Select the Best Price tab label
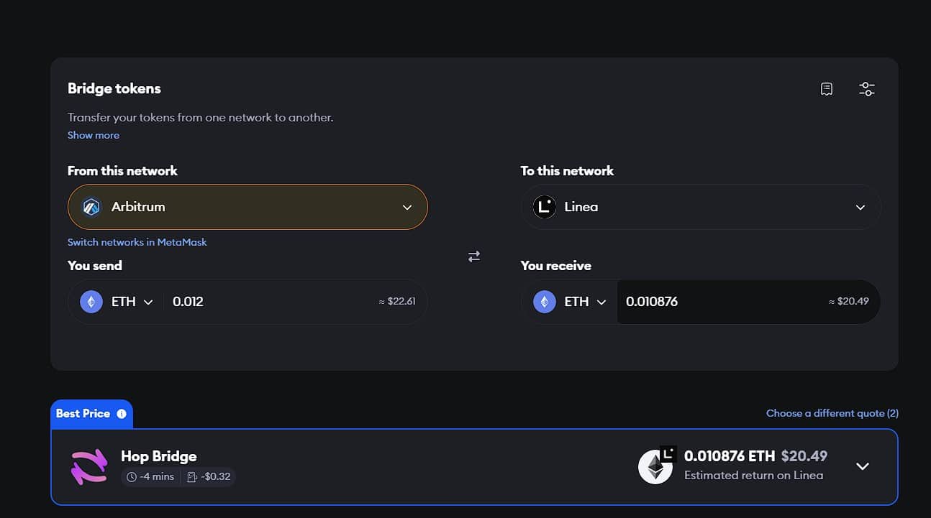931x518 pixels. 83,414
